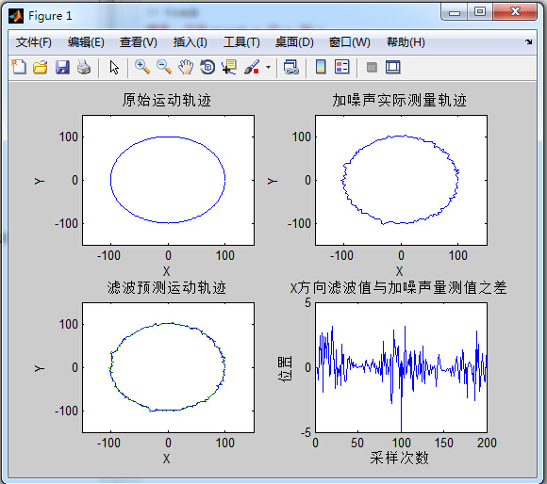The width and height of the screenshot is (547, 484).
Task: Select the Rotate 3D tool
Action: pos(207,67)
